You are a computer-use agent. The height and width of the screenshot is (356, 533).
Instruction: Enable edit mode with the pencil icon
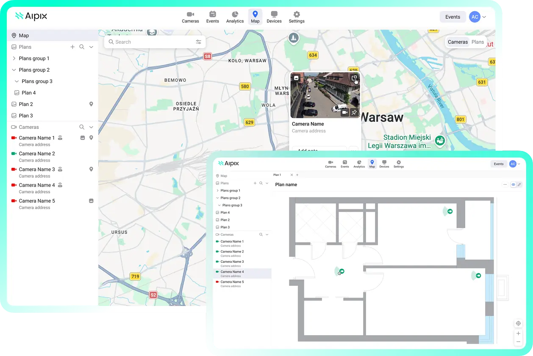[x=519, y=184]
